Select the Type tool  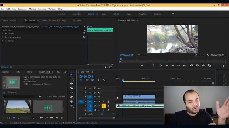(72, 106)
